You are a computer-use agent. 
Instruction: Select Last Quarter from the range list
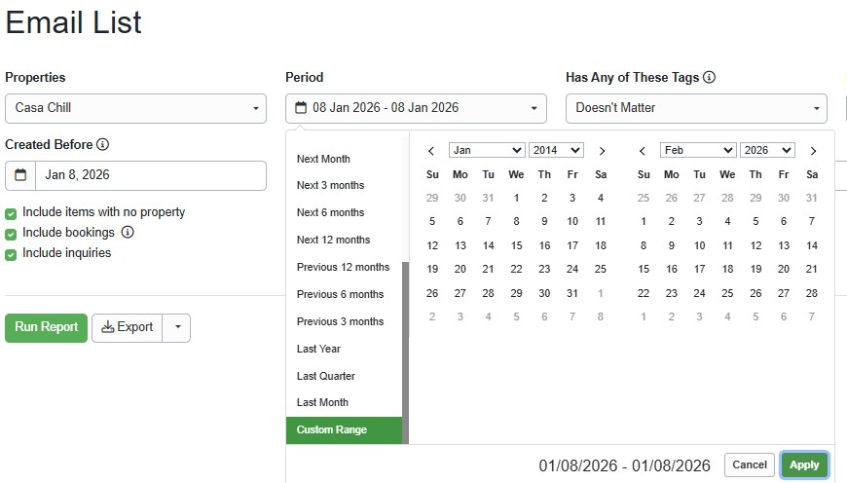[x=326, y=376]
